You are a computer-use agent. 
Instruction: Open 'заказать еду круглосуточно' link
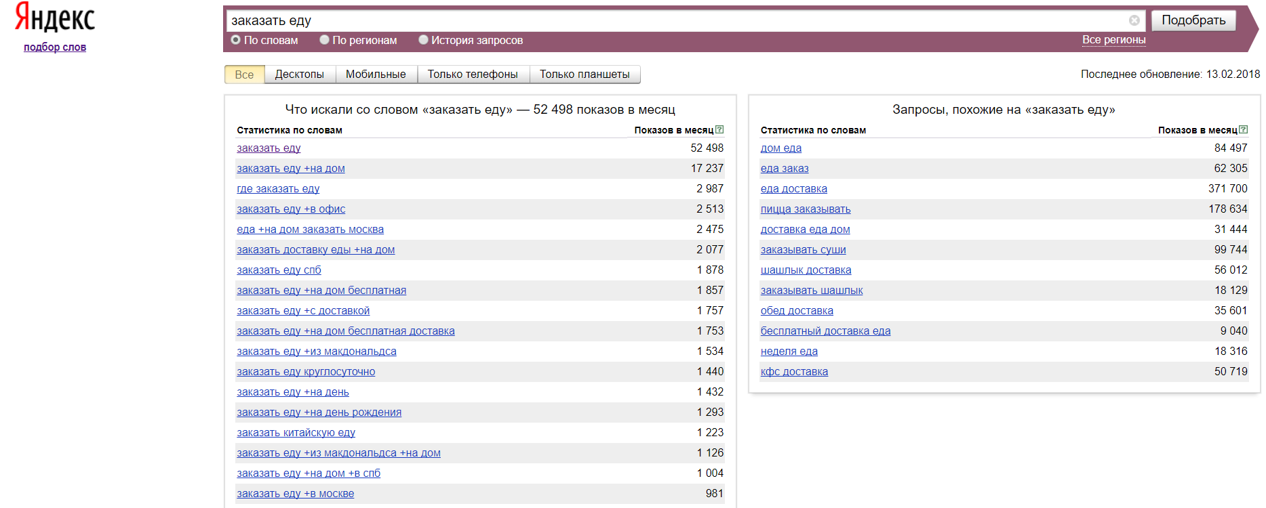coord(306,372)
